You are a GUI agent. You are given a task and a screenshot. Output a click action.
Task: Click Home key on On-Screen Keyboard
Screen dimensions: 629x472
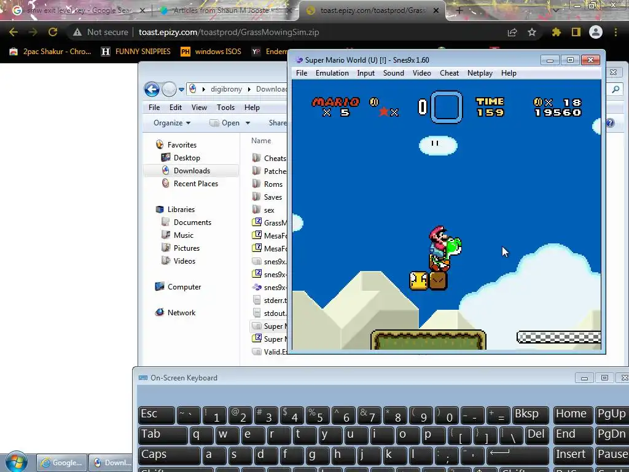[573, 415]
